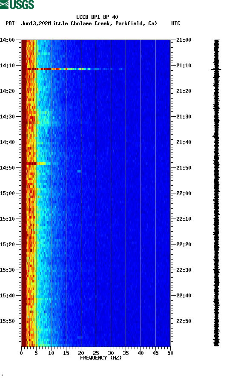Click the 15:10 PDT time label
The image size is (235, 380).
[x=7, y=219]
